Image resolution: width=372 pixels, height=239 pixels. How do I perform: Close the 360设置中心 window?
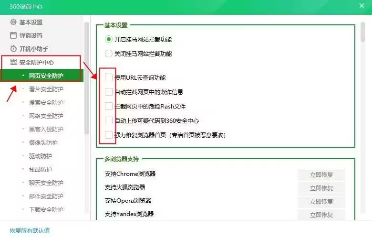pyautogui.click(x=362, y=6)
